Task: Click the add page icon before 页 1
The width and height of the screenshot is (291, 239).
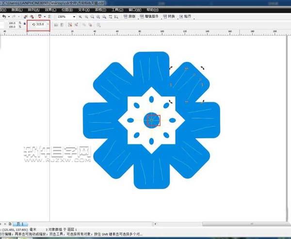Action: click(x=10, y=224)
